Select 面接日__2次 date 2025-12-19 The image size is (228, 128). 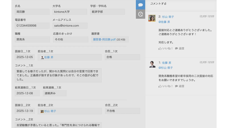click(25, 111)
